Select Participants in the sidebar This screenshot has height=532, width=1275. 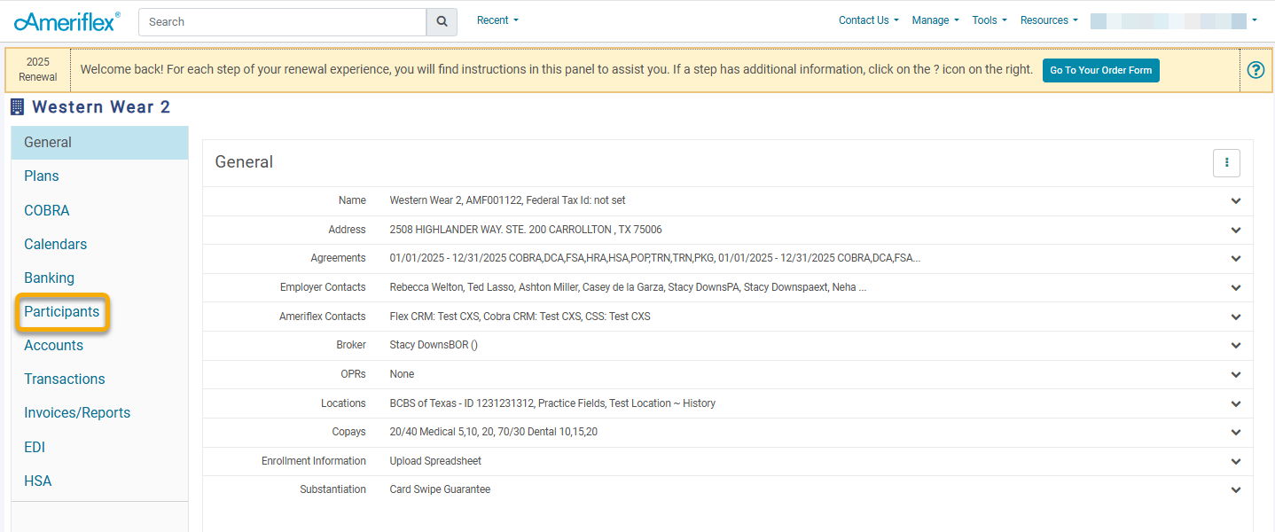(x=61, y=312)
